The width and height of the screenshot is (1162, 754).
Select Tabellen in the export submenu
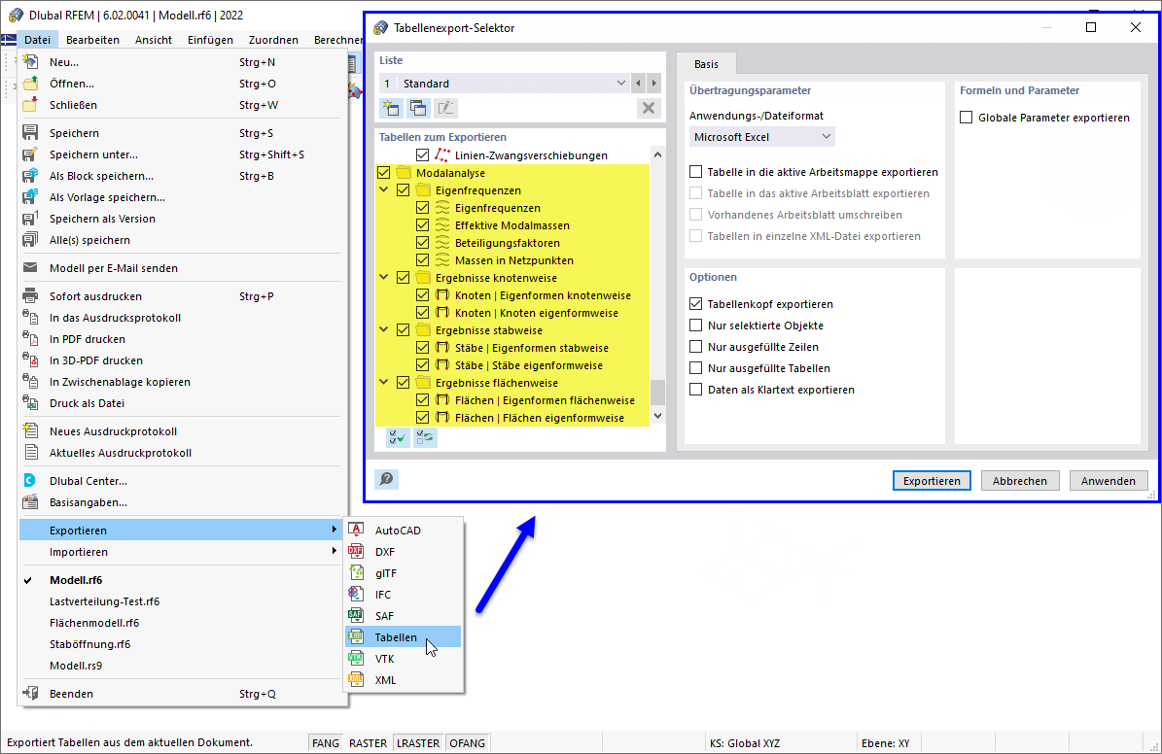pyautogui.click(x=404, y=637)
